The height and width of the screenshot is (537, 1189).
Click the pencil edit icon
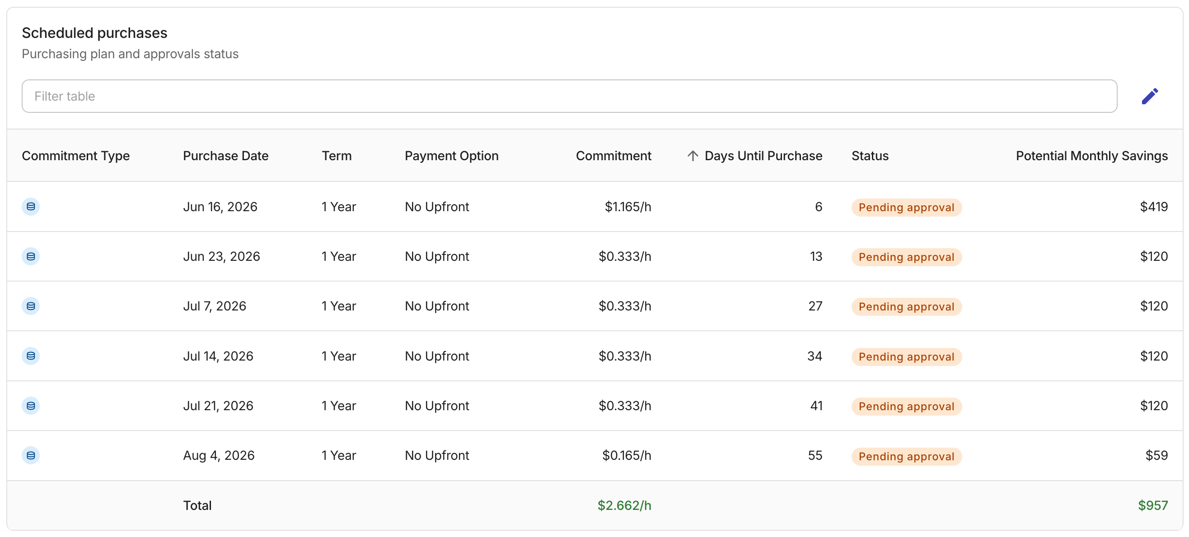(1150, 96)
